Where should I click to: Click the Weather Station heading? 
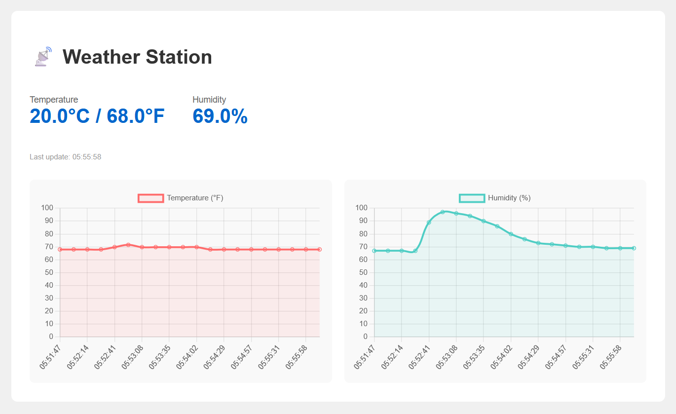pos(137,57)
